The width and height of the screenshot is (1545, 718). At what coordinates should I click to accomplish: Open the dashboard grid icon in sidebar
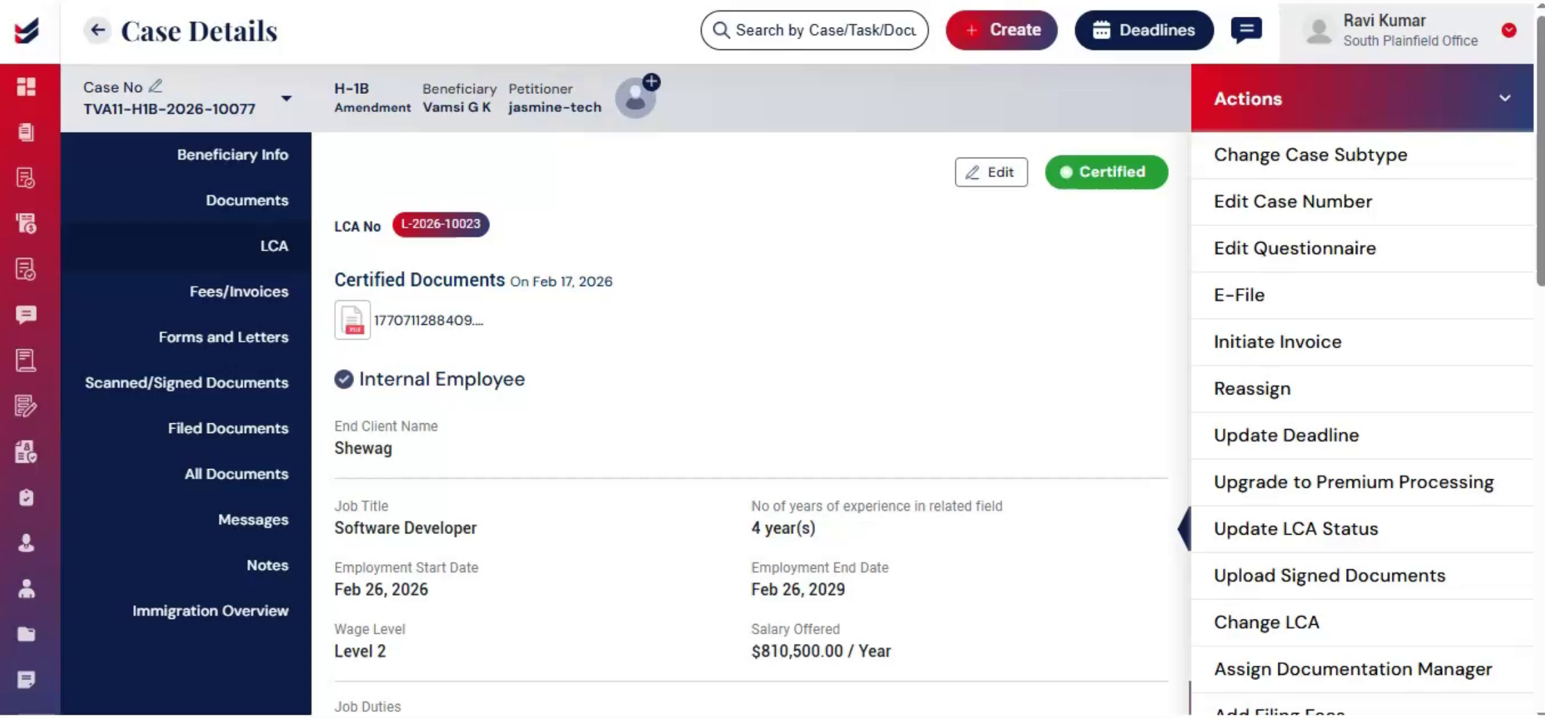tap(26, 86)
